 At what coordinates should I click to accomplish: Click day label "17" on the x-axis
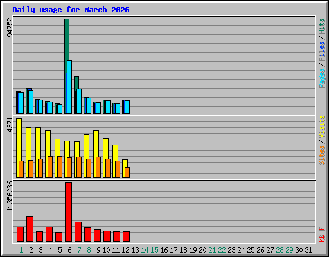tap(173, 250)
